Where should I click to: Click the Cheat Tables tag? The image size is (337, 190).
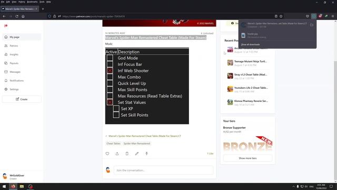[113, 144]
